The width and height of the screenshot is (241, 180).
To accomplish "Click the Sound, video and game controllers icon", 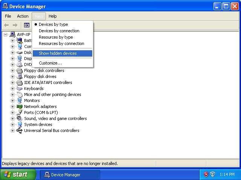I will [20, 118].
